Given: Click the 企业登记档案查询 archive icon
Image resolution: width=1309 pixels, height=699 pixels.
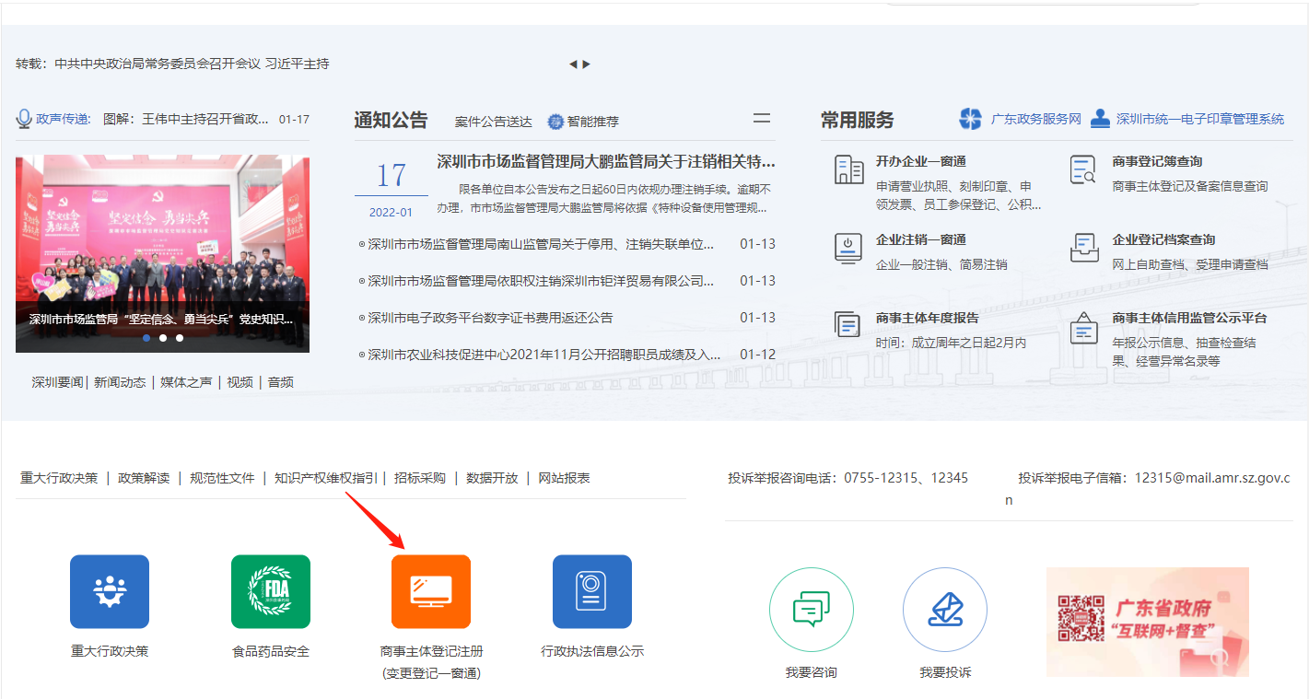Looking at the screenshot, I should tap(1083, 248).
